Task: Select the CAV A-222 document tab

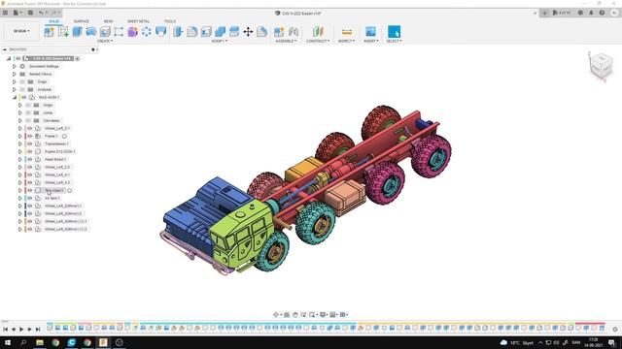Action: (298, 13)
